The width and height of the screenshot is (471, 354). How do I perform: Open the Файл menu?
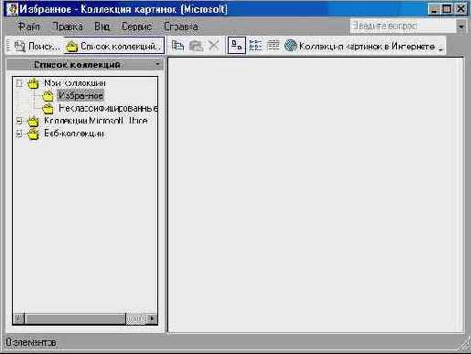pos(28,27)
